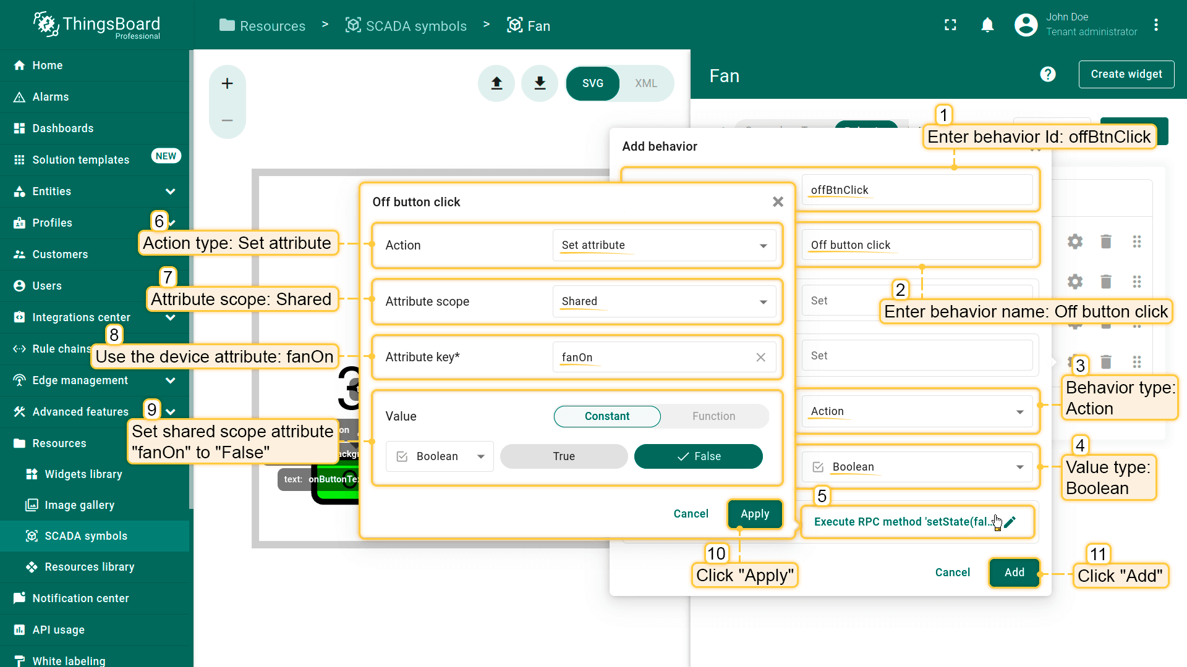1187x667 pixels.
Task: Toggle fullscreen mode icon
Action: coord(950,25)
